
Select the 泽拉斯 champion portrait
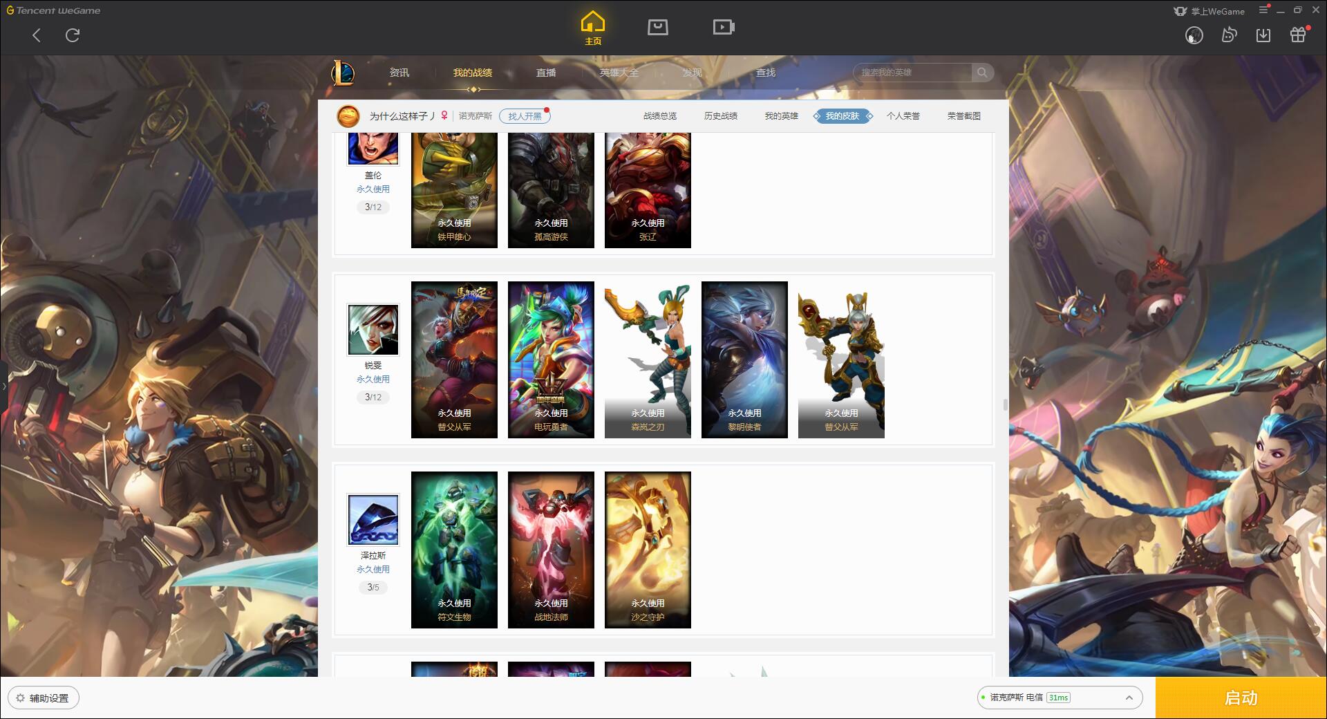373,520
